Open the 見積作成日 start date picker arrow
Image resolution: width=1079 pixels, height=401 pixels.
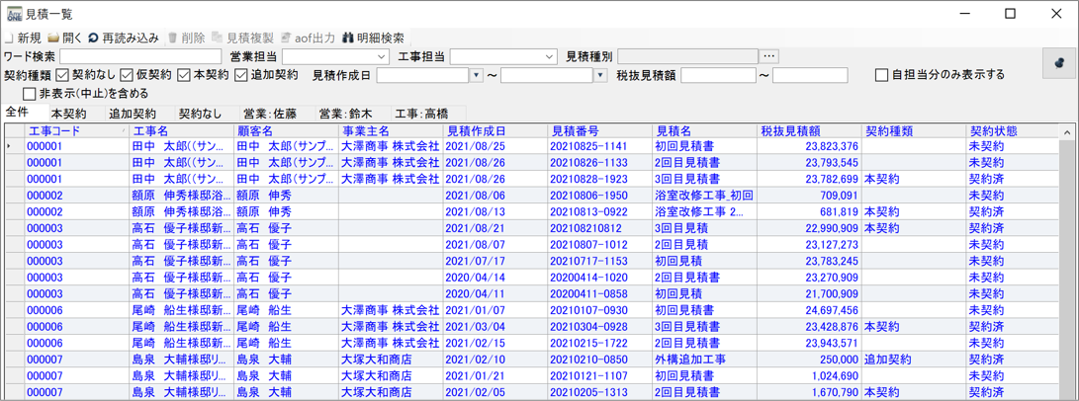pos(477,75)
